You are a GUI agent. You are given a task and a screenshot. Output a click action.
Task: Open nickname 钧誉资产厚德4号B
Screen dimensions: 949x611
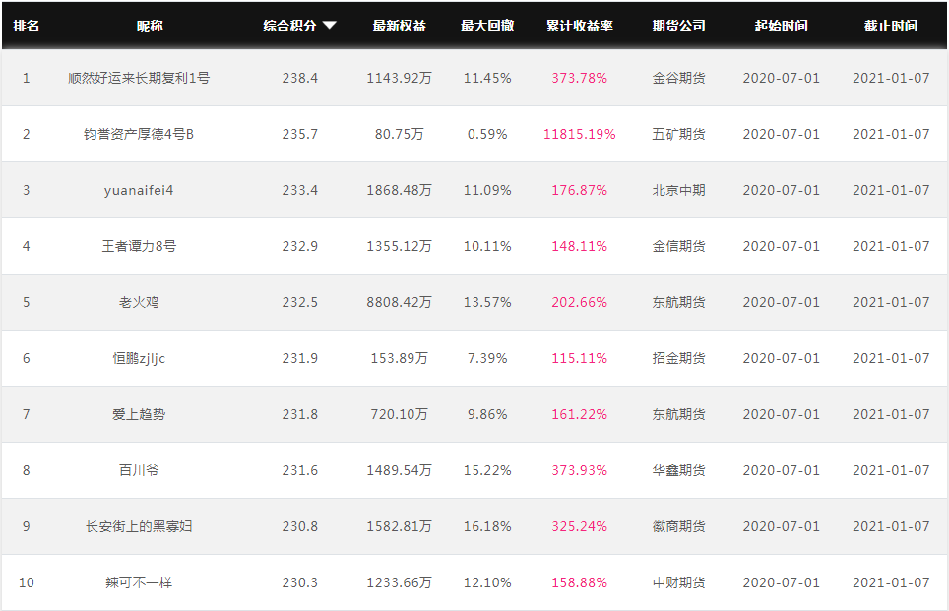coord(139,134)
